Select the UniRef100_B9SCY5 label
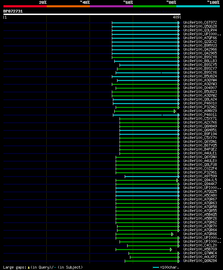The height and width of the screenshot is (270, 223). (200, 65)
